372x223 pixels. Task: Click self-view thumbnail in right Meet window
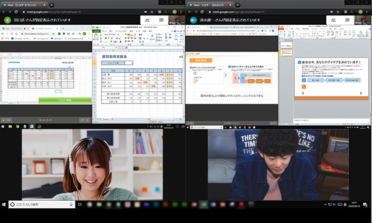click(x=363, y=20)
